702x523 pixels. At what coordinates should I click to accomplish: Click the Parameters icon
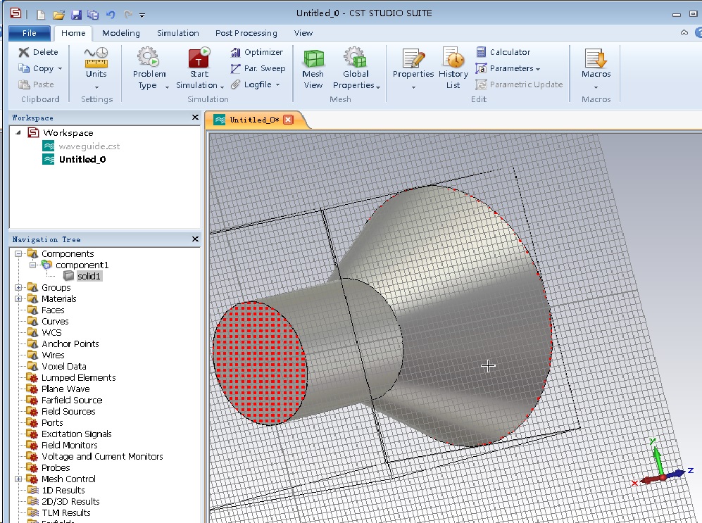(x=481, y=68)
